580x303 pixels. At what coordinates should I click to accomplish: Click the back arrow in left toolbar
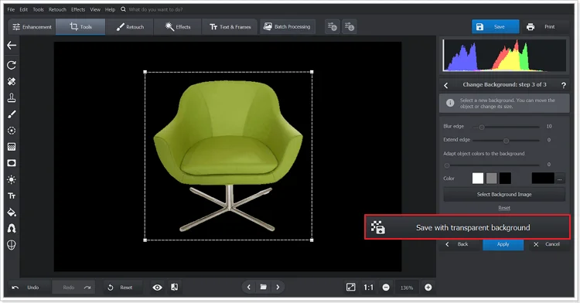pos(12,46)
